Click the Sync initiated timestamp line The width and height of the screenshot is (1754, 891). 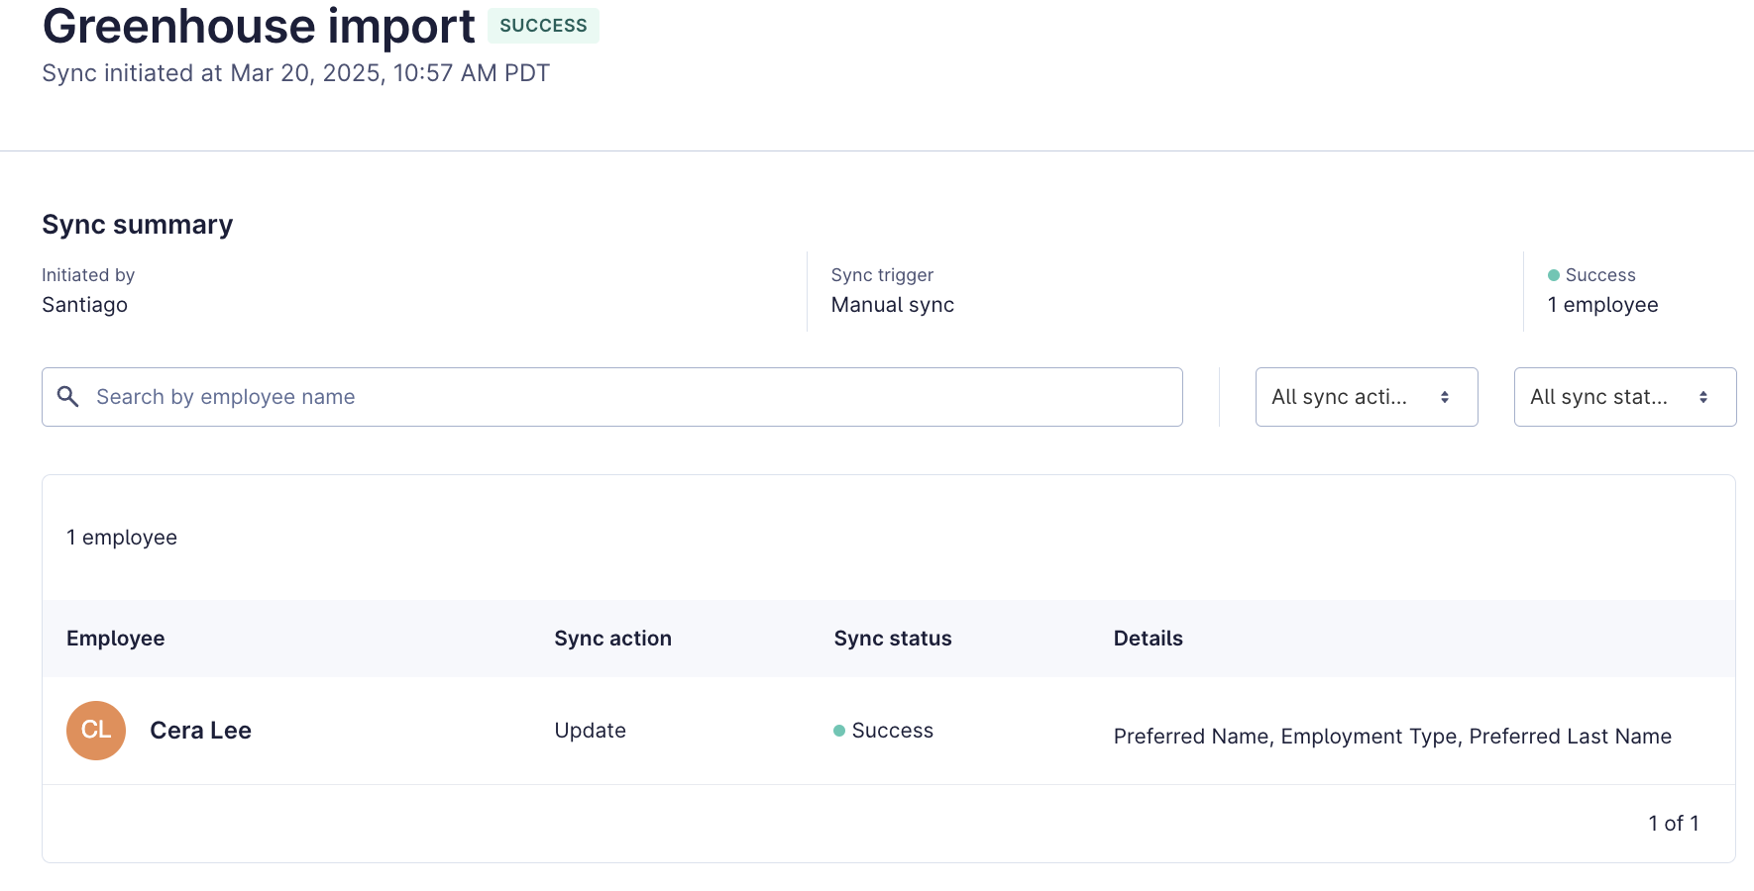click(x=295, y=73)
